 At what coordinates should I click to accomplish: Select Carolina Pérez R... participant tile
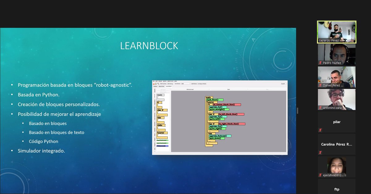click(x=337, y=144)
